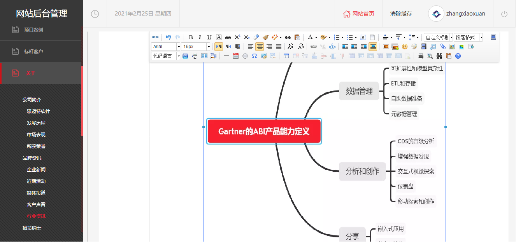Click the redo arrow icon

(178, 37)
